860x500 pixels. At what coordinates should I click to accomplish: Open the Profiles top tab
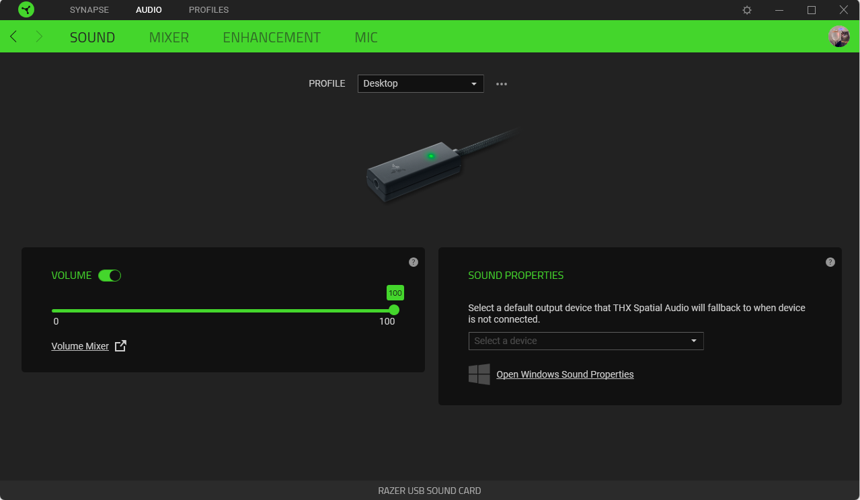208,10
